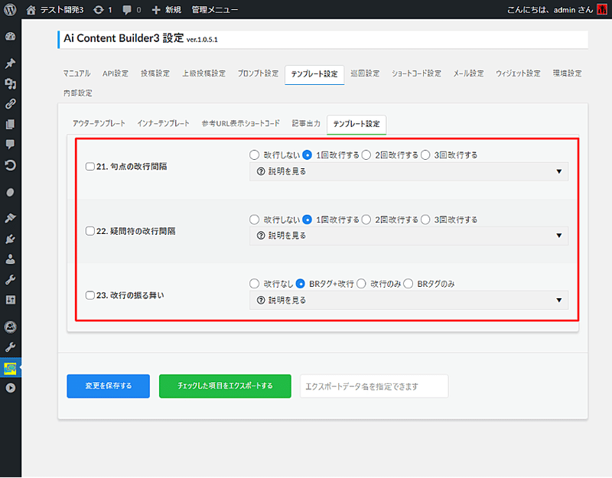Check the 22. 疑問符の改行間隔 export checkbox
Viewport: 612px width, 478px height.
[90, 231]
